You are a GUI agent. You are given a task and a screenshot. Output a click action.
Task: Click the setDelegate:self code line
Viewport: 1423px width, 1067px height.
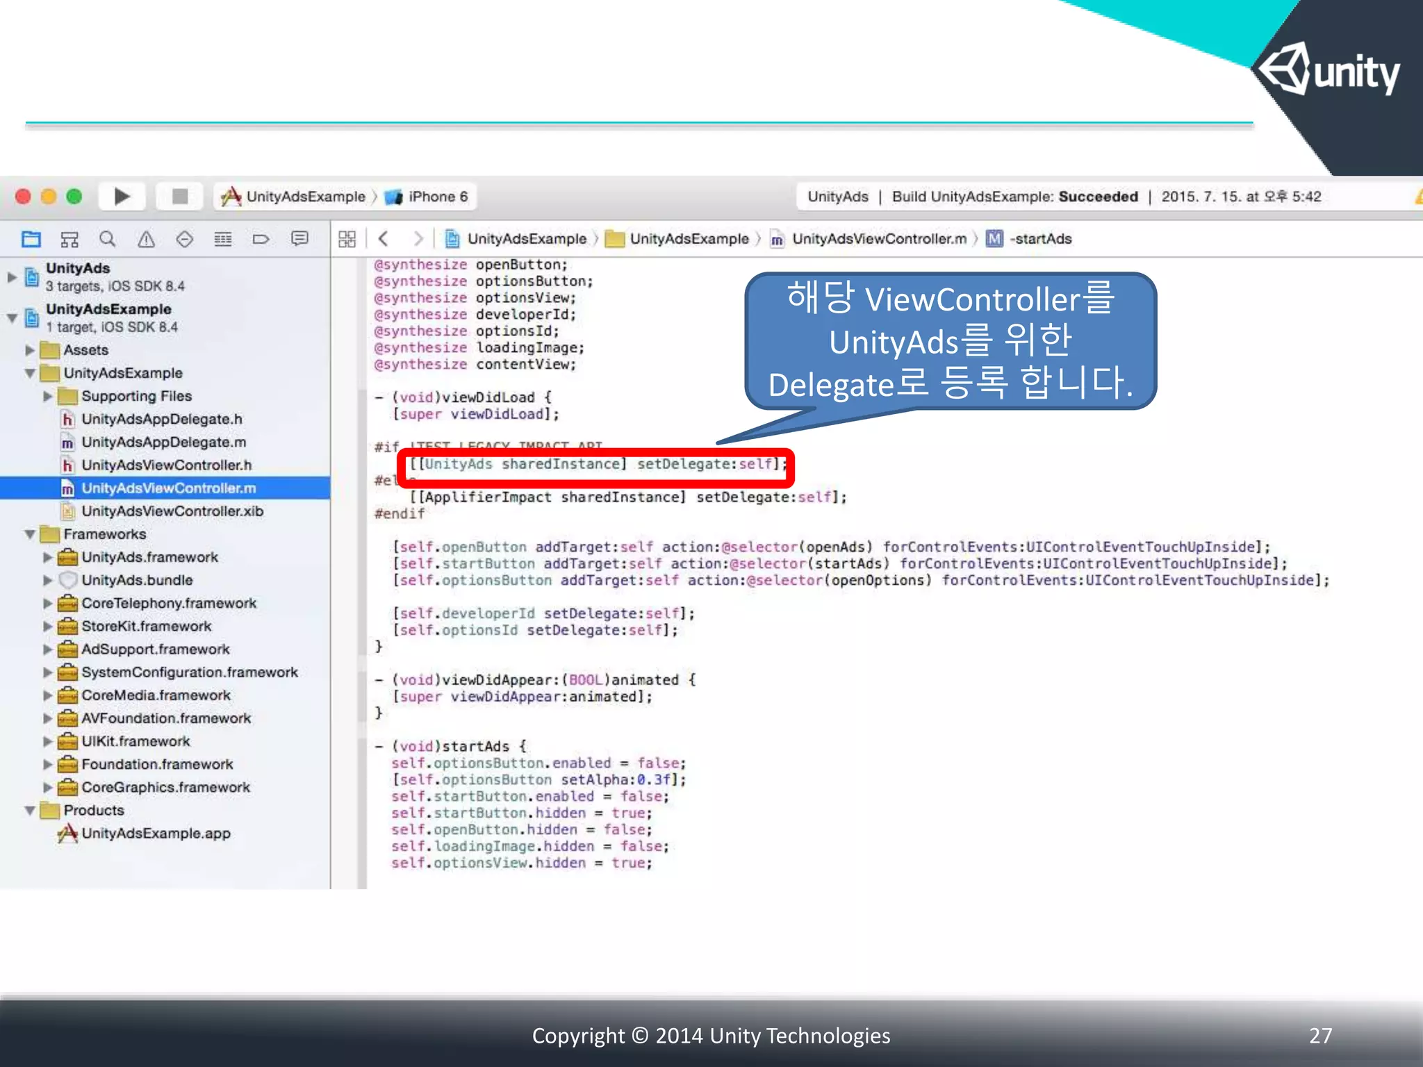[x=598, y=464]
